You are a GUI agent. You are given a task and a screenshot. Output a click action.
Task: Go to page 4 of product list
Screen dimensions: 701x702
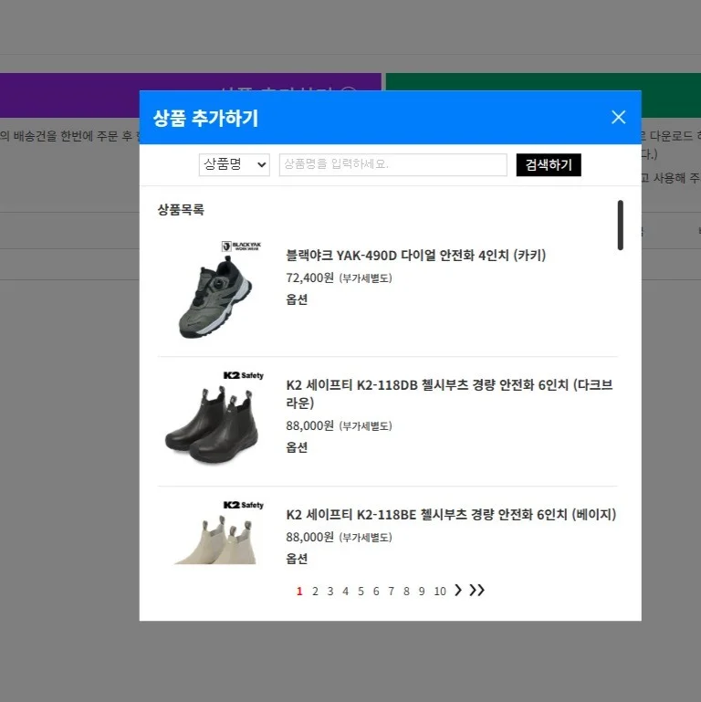tap(346, 592)
